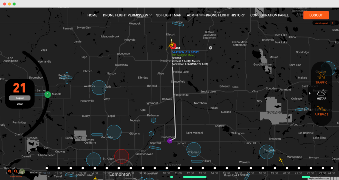The width and height of the screenshot is (339, 180).
Task: Select the blue airspace circle at Chipman
Action: click(x=194, y=150)
